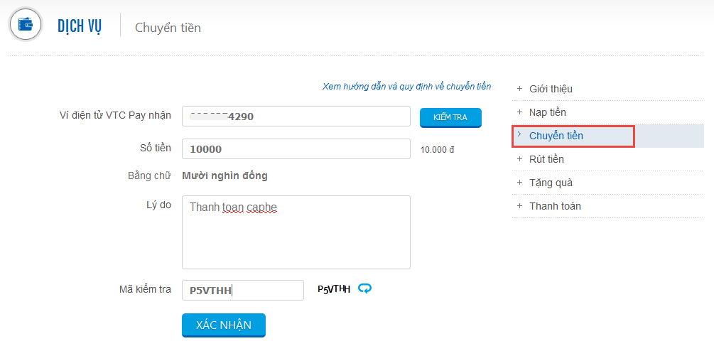Open the Tặng quà menu item
Image resolution: width=714 pixels, height=346 pixels.
[551, 183]
